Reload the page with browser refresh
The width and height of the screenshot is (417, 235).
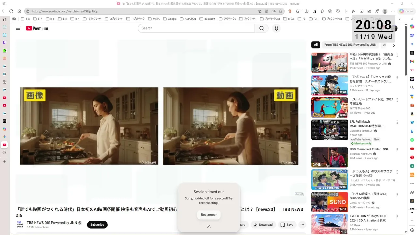tap(11, 11)
